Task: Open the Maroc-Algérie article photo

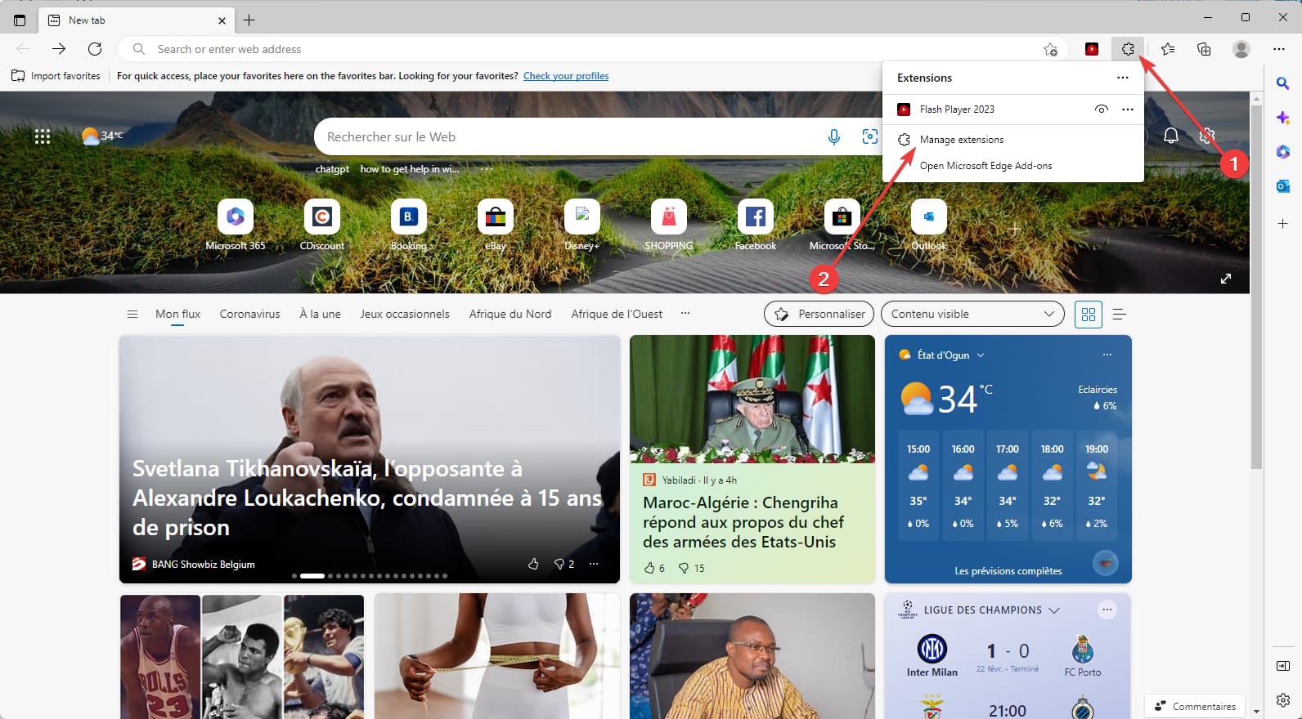Action: (752, 399)
